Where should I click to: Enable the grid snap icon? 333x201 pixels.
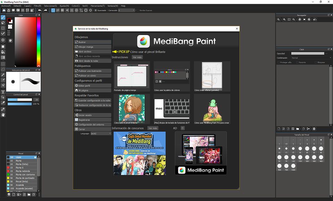[x=62, y=10]
